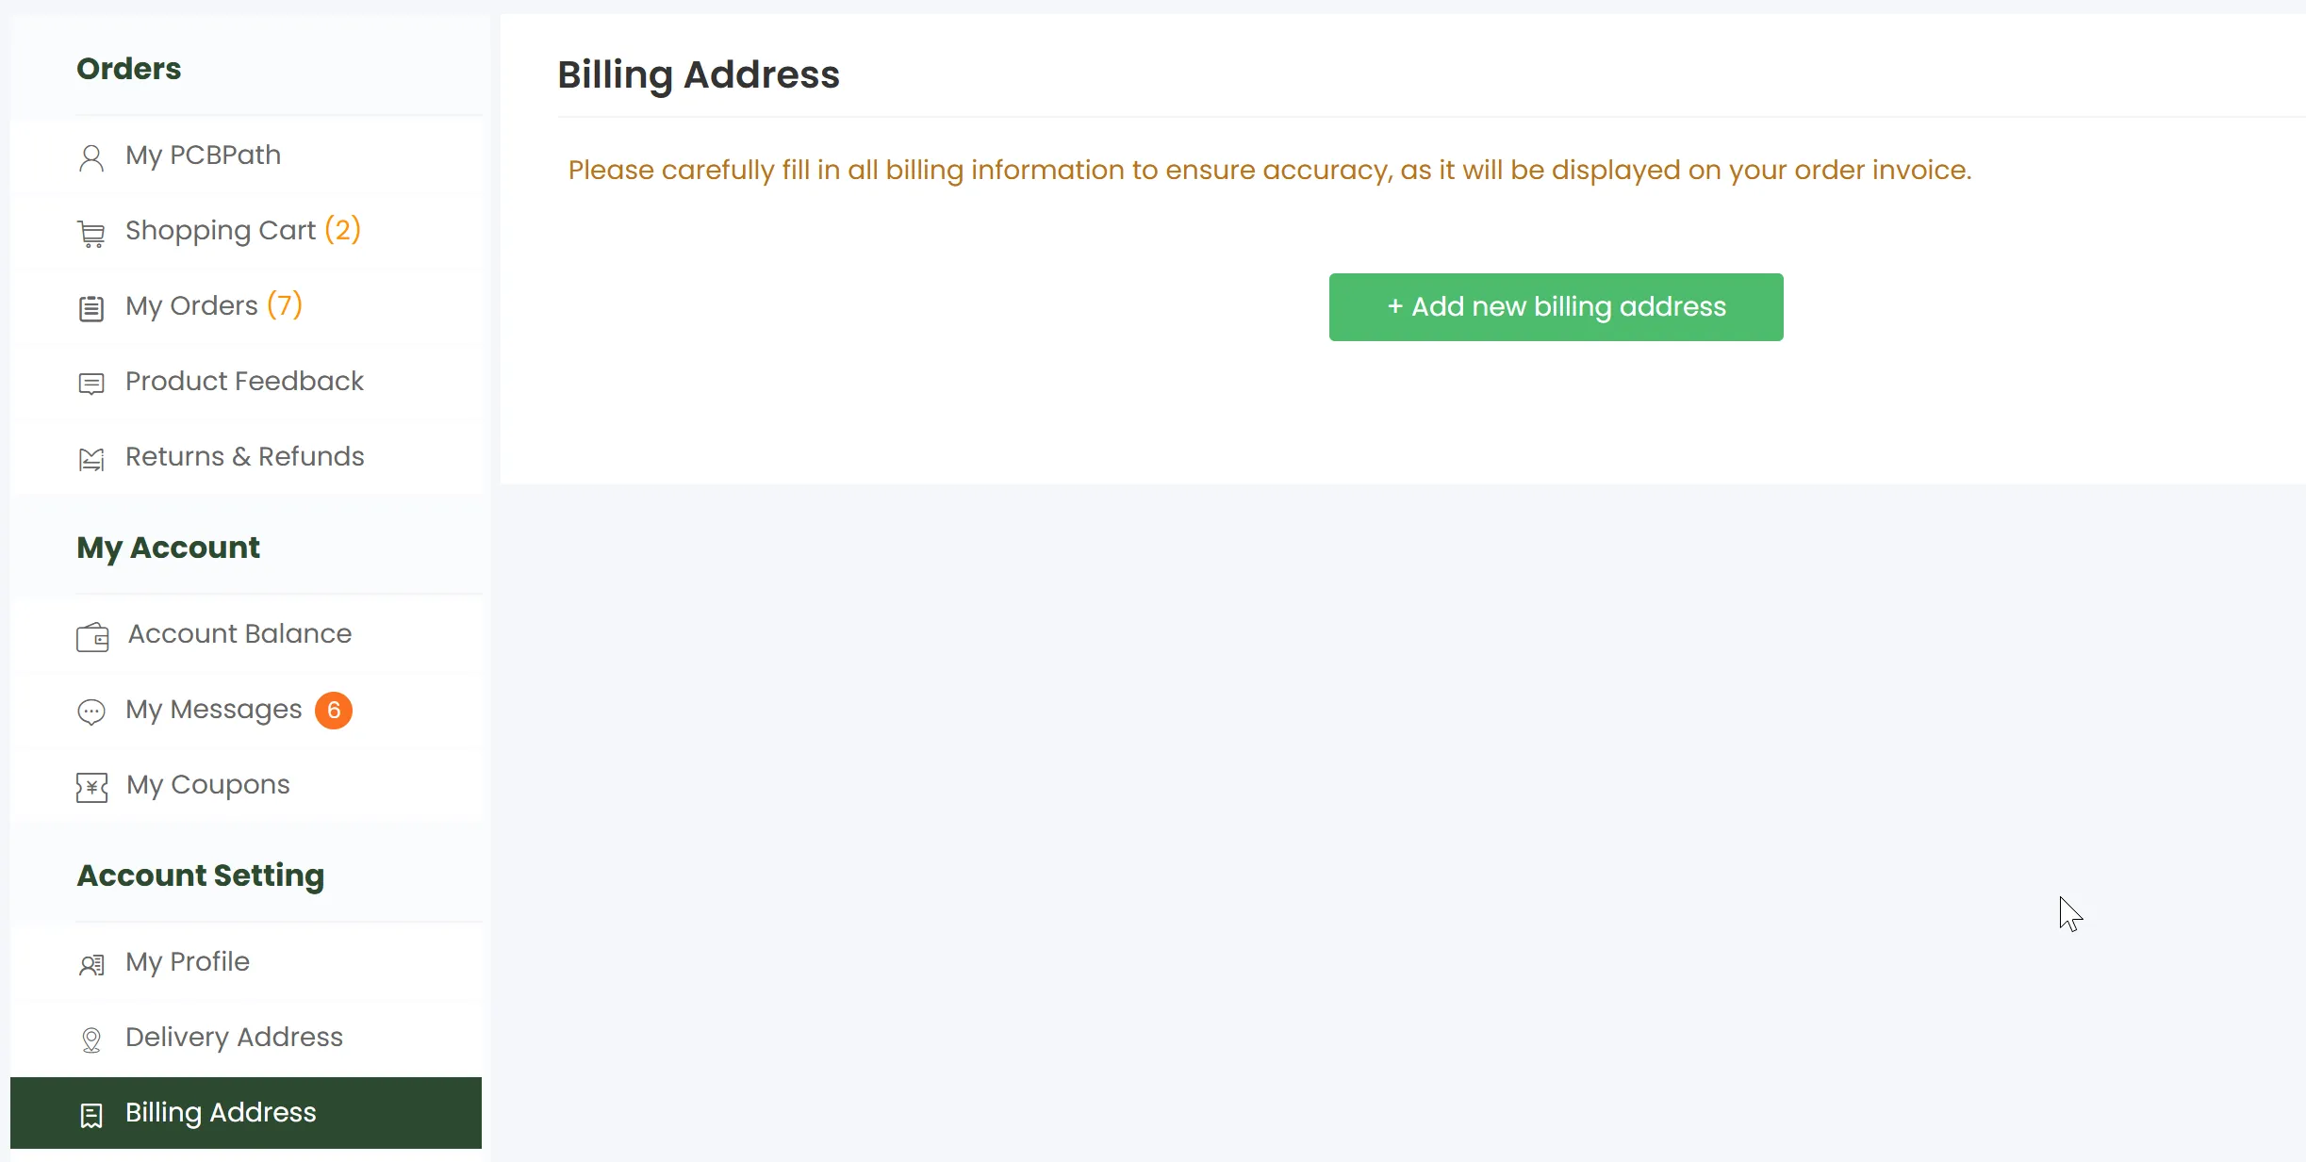Click the Shopping Cart icon
Screen dimensions: 2306x1162
pos(91,233)
